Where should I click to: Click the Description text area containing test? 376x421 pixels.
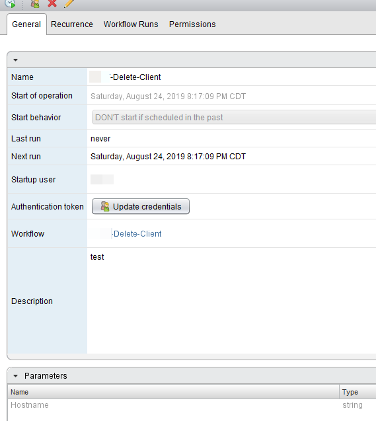[231, 301]
